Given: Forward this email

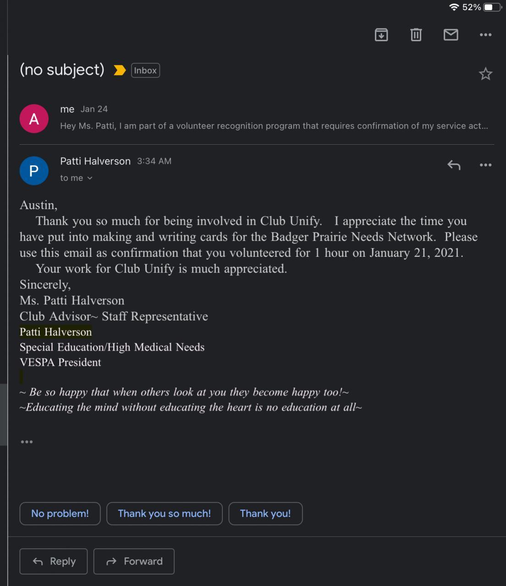Looking at the screenshot, I should tap(134, 561).
